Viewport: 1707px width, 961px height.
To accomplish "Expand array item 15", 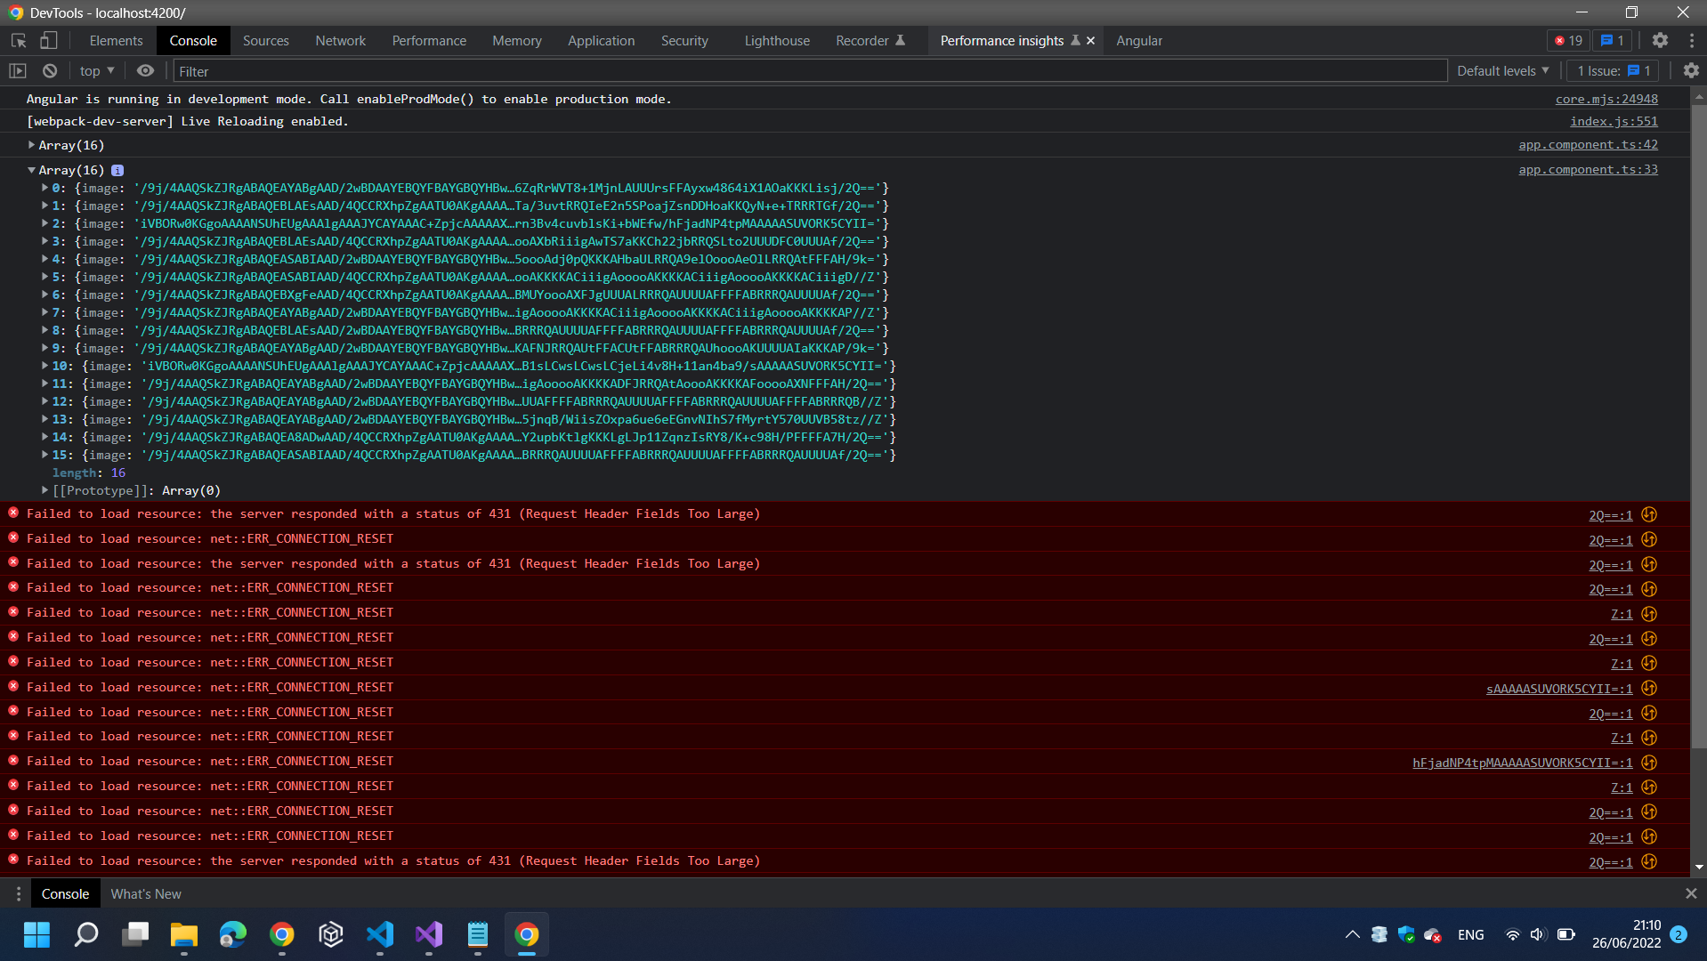I will (x=44, y=455).
